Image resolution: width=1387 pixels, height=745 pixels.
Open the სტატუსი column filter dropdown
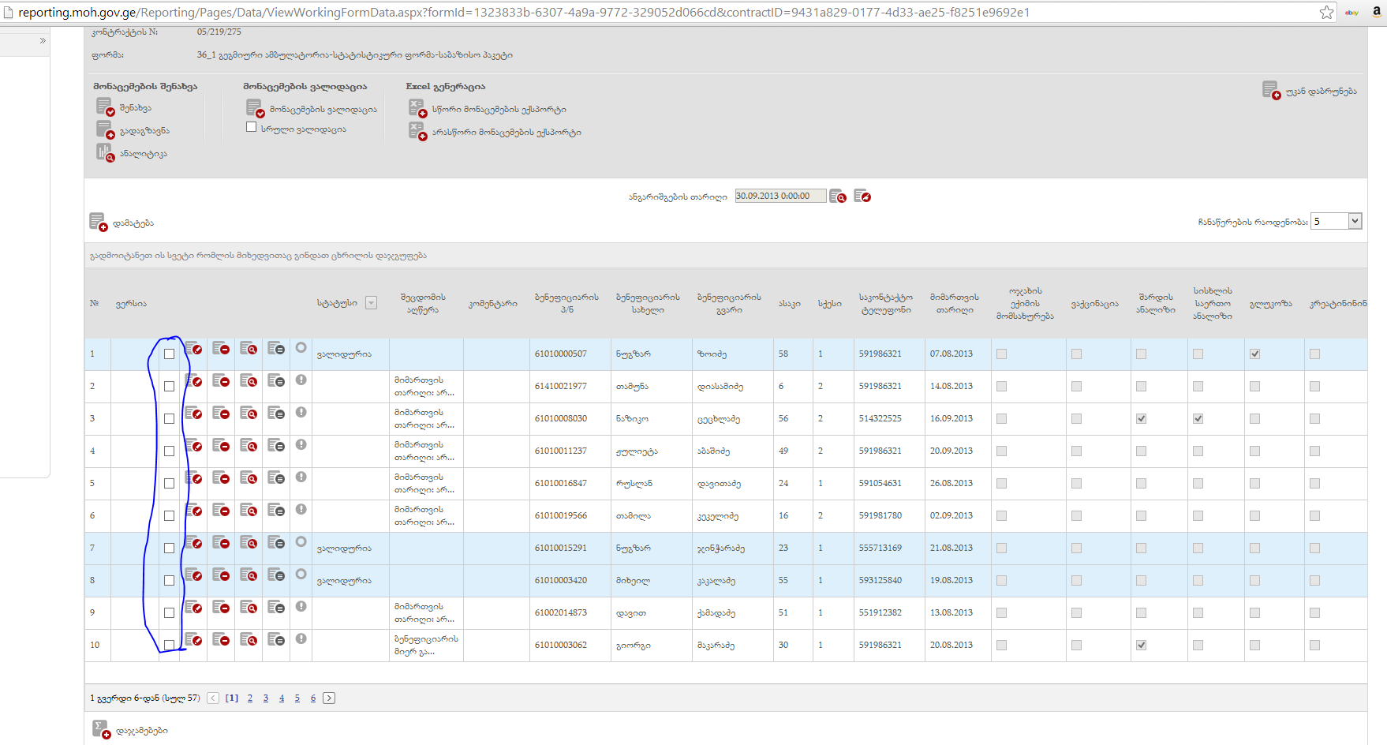click(x=371, y=303)
